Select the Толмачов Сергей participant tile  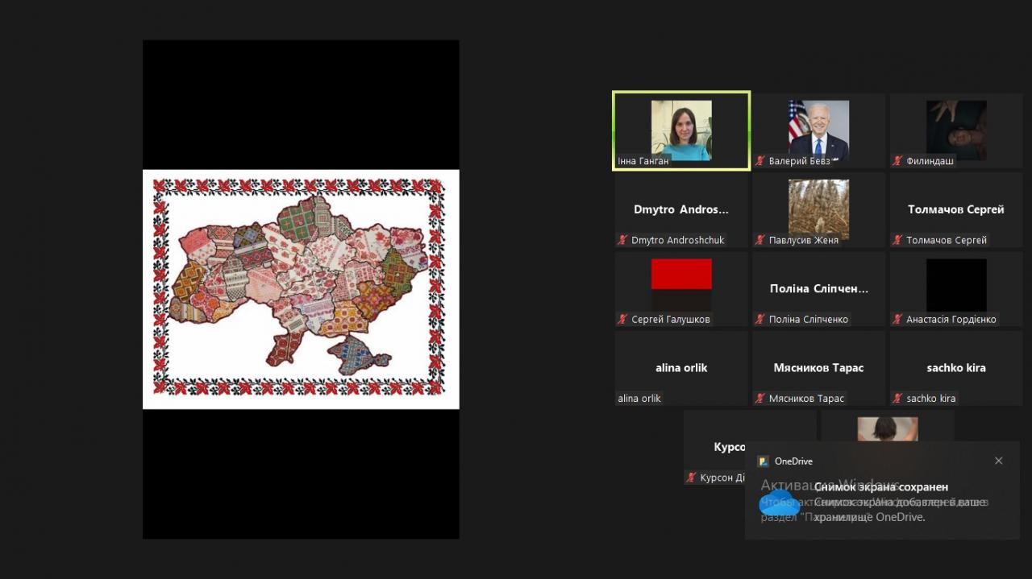[x=955, y=209]
